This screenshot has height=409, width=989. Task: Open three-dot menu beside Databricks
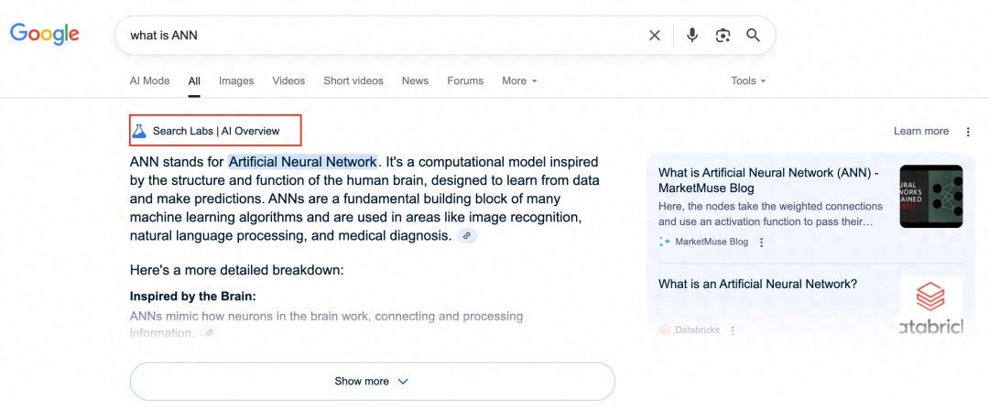tap(732, 329)
